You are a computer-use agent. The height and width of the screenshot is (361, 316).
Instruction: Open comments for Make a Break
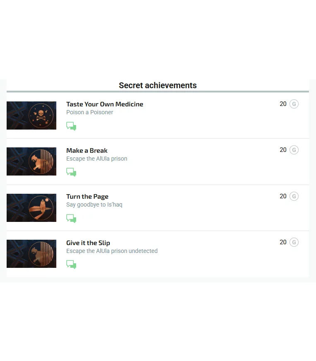71,172
